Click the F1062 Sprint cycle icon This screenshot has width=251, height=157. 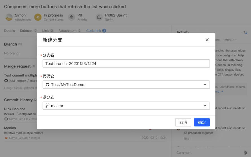(99, 17)
